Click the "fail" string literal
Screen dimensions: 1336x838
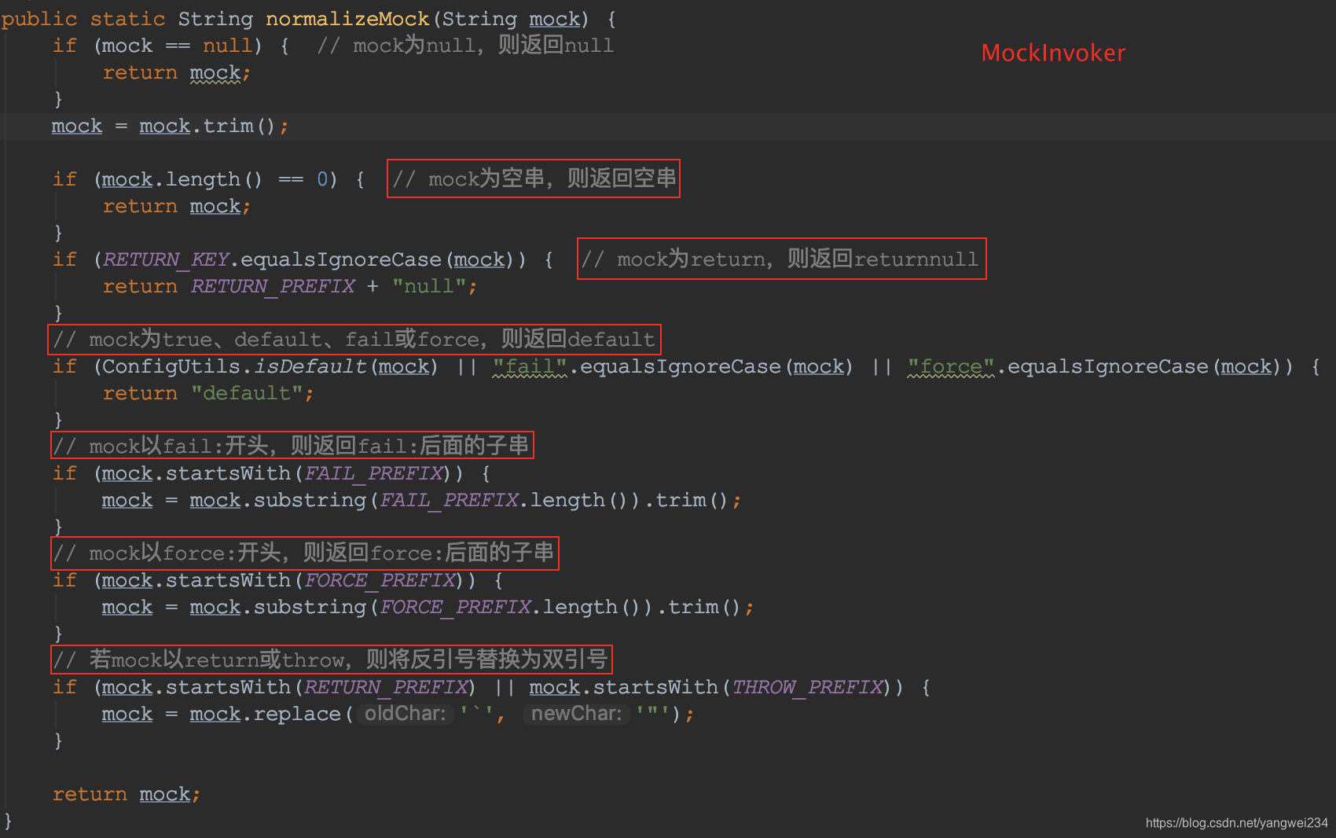[x=530, y=366]
